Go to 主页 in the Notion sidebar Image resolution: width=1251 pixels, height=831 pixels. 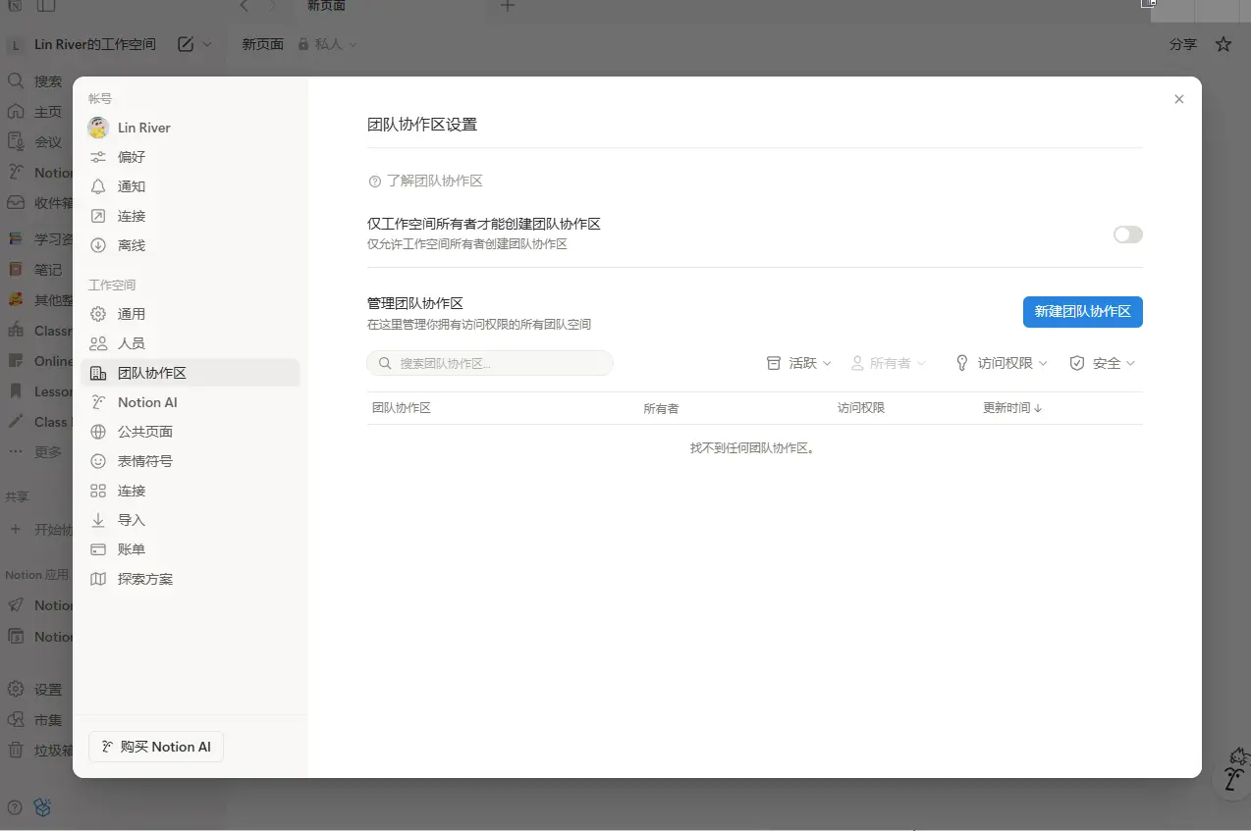pos(36,112)
